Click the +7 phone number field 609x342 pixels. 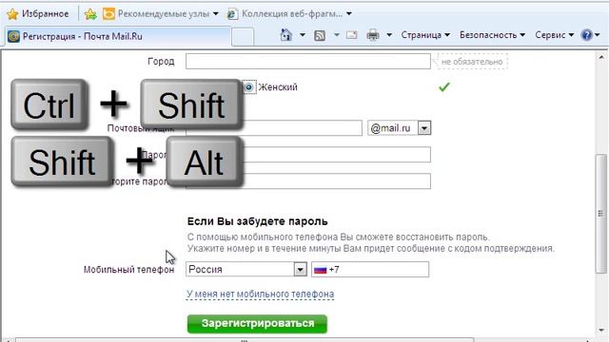(x=370, y=269)
